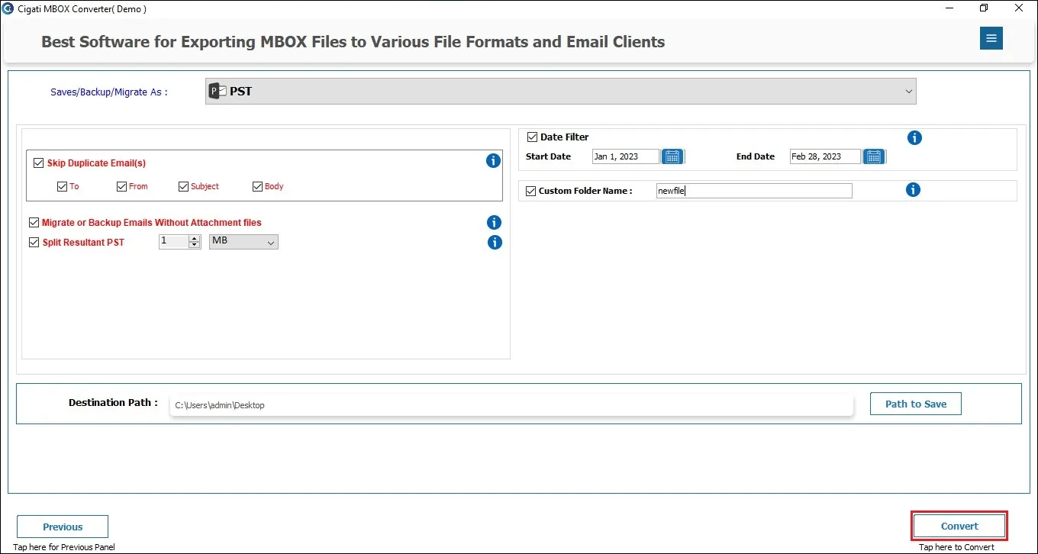Click the Custom Folder Name text field
The width and height of the screenshot is (1038, 554).
pos(754,191)
